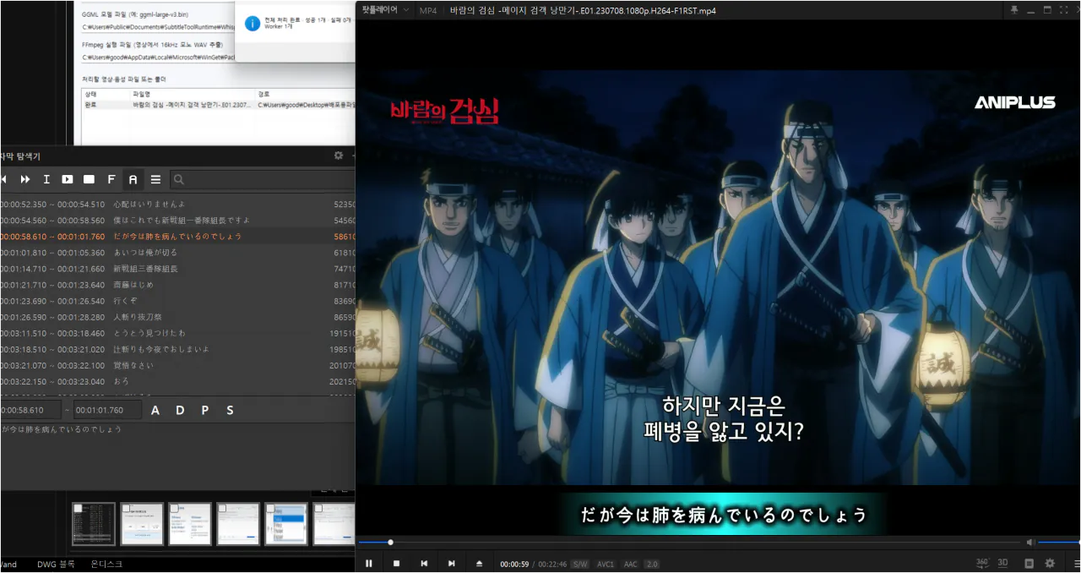The width and height of the screenshot is (1081, 573).
Task: Open subtitle explorer settings gear
Action: pyautogui.click(x=339, y=156)
